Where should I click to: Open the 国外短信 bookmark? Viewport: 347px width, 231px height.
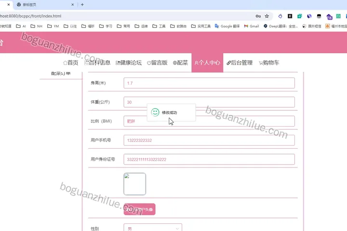tap(312, 26)
